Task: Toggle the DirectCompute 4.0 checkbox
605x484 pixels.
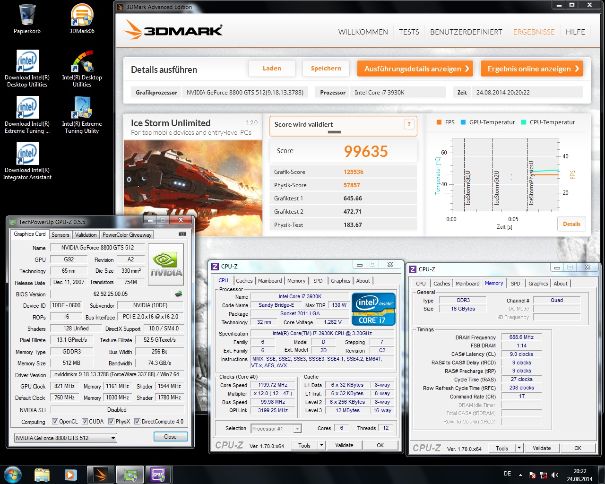Action: 137,422
